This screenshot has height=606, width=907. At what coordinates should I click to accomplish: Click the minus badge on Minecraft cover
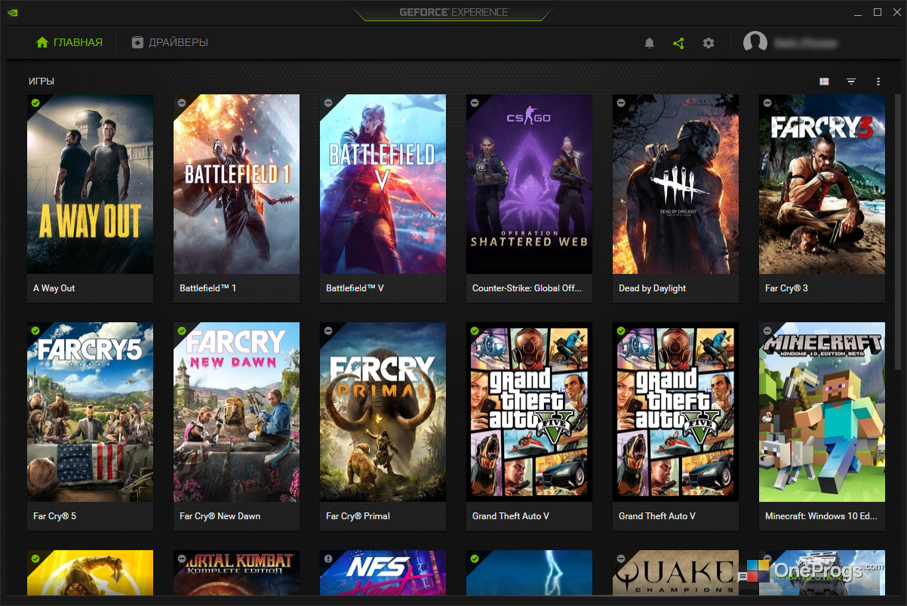tap(767, 331)
